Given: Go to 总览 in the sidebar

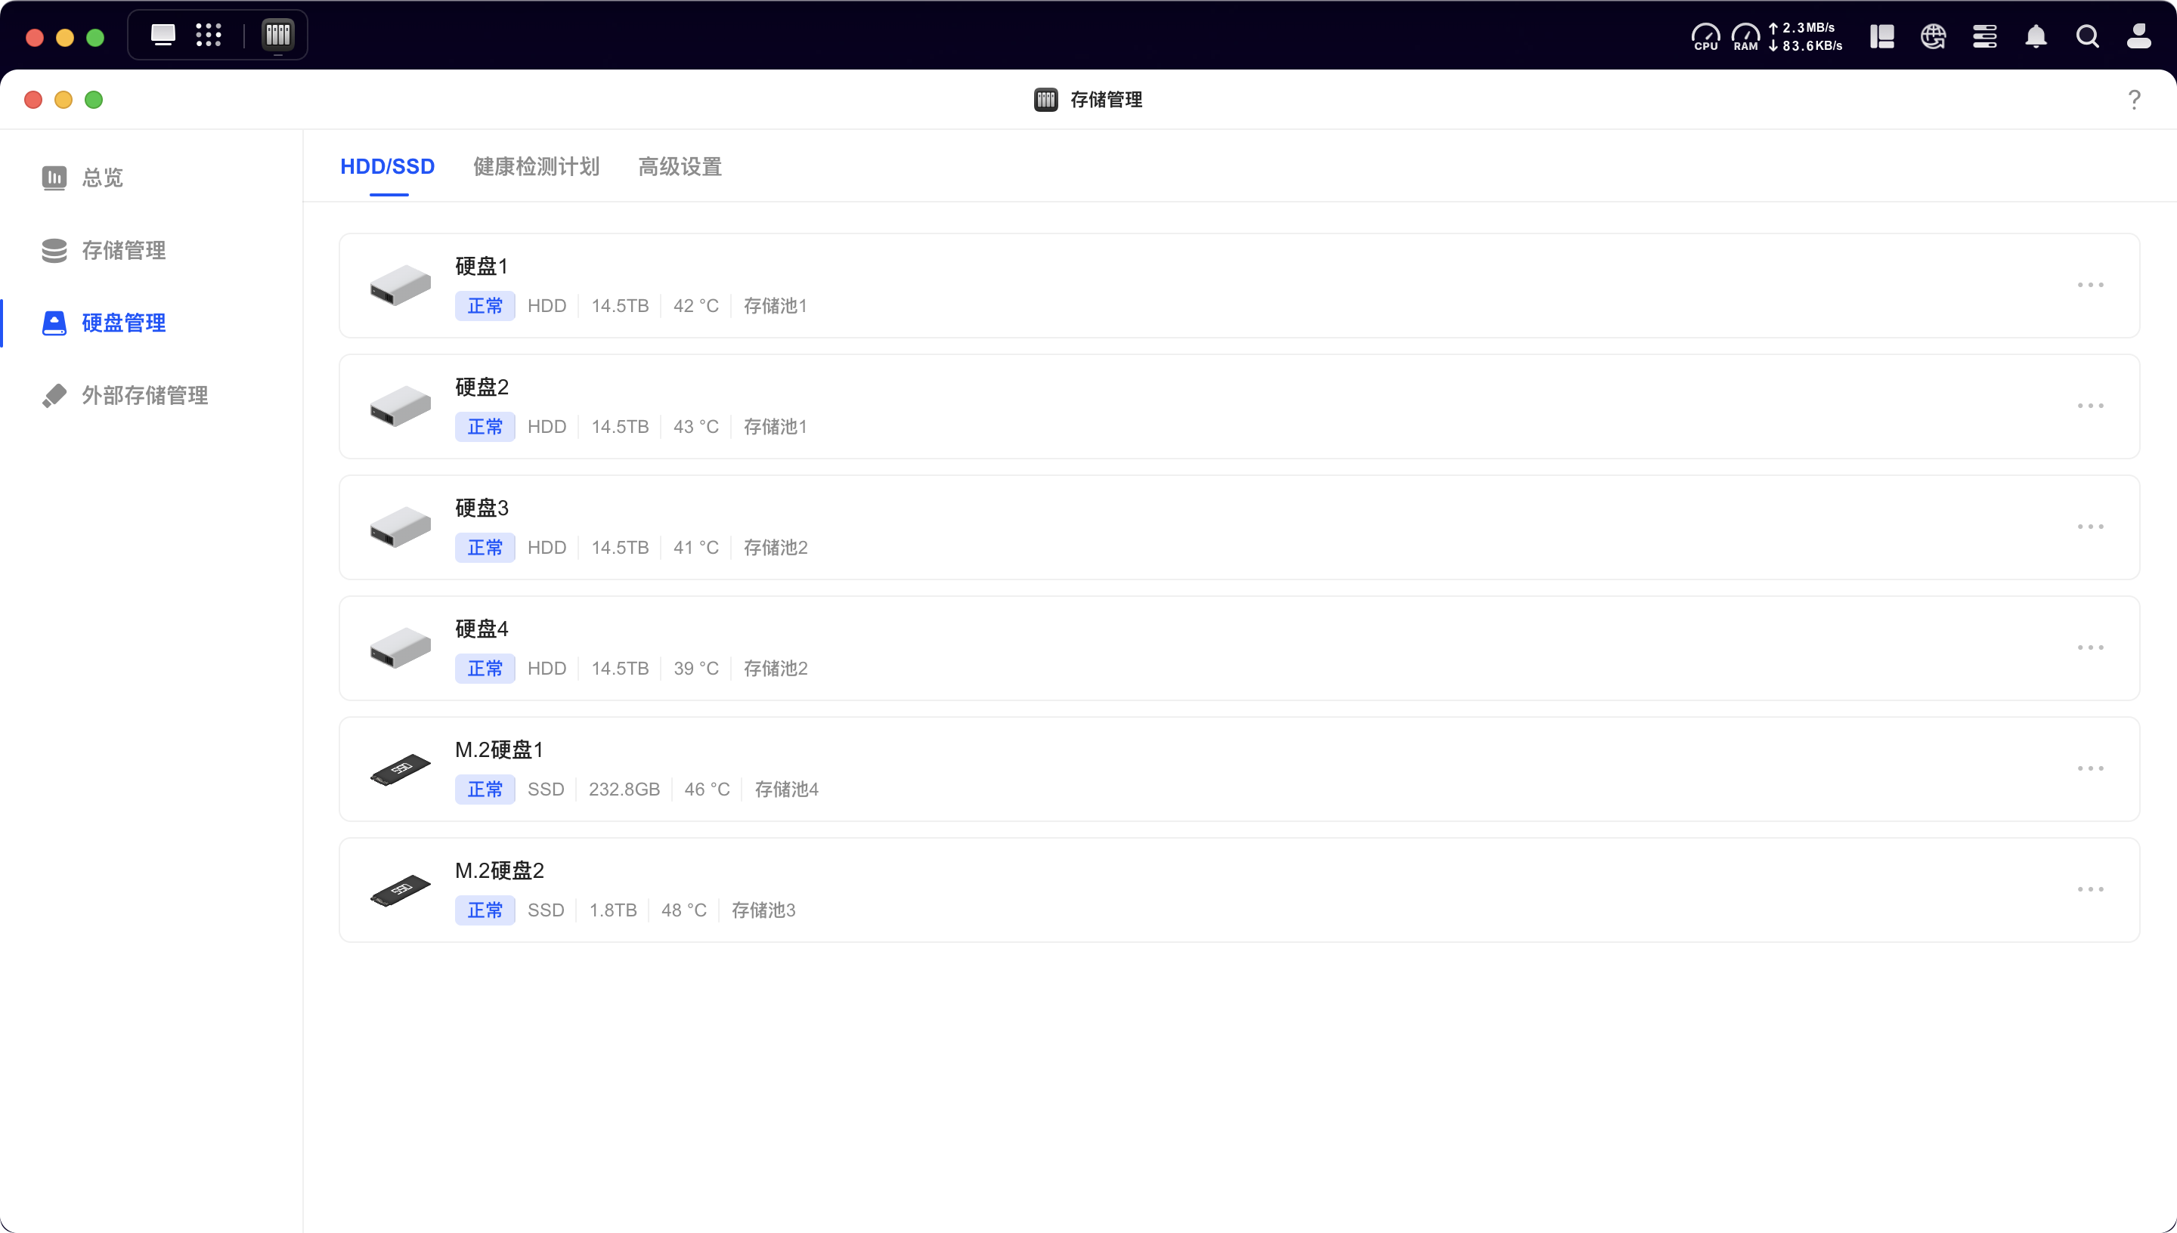Looking at the screenshot, I should click(101, 178).
